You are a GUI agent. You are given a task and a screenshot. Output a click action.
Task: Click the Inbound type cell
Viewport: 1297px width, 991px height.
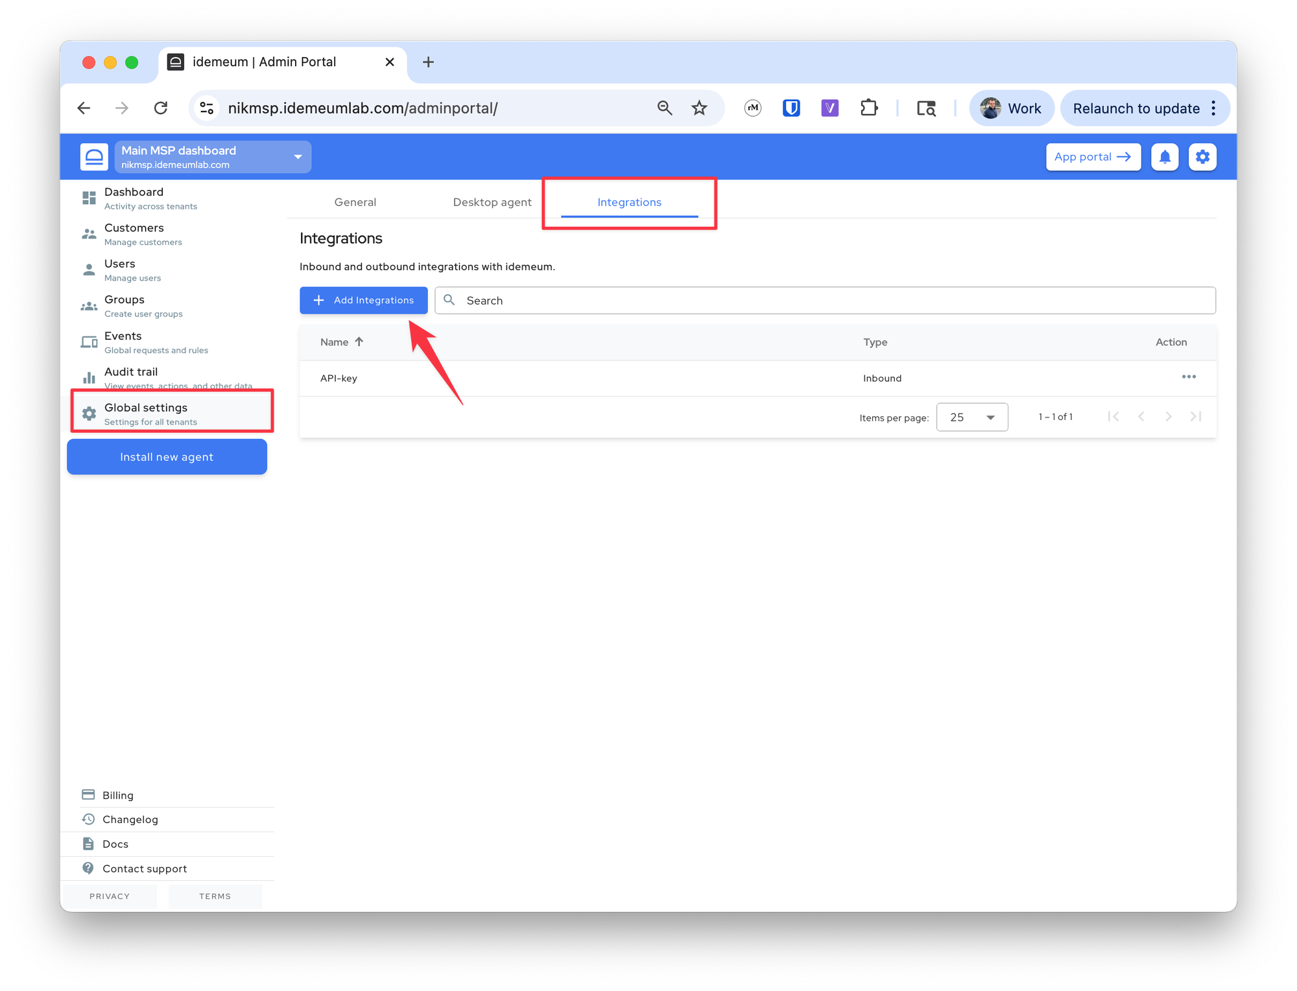pyautogui.click(x=882, y=378)
